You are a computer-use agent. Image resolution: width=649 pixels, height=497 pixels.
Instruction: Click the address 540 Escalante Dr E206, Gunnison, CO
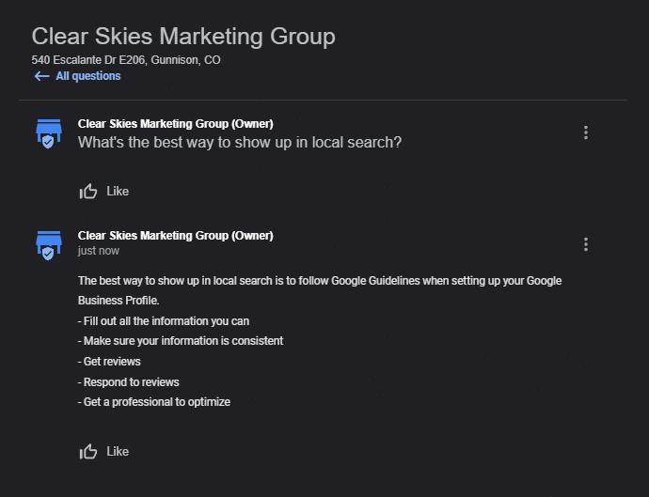(126, 60)
